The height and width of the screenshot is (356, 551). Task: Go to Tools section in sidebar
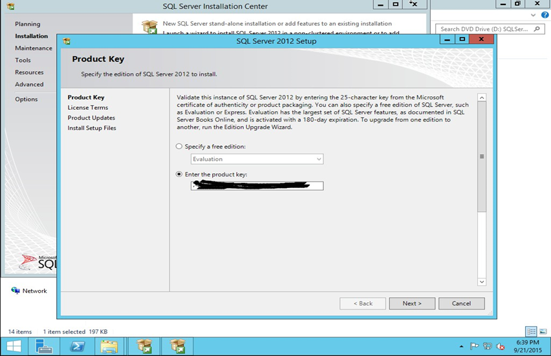coord(23,60)
